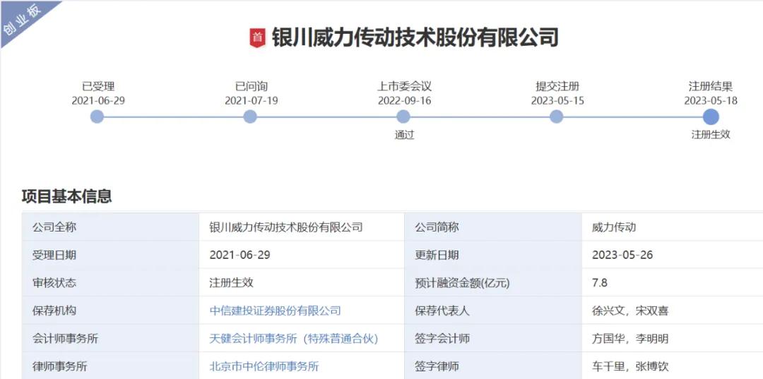Click the 公司全称 label cell

pos(110,227)
